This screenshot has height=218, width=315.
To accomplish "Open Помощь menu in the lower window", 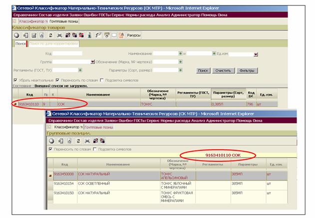I will pyautogui.click(x=244, y=121).
